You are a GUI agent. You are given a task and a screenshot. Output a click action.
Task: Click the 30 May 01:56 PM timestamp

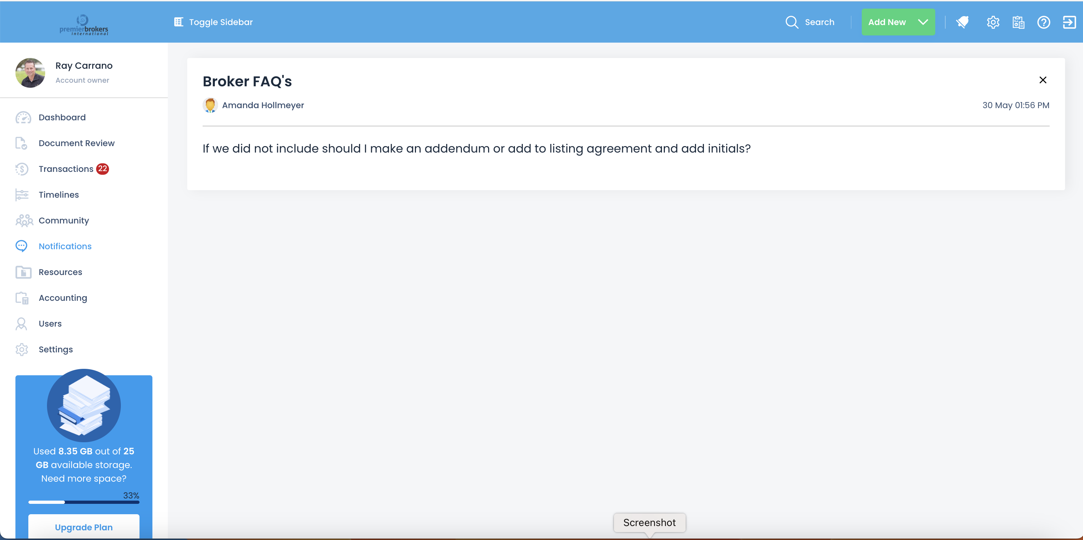point(1016,105)
